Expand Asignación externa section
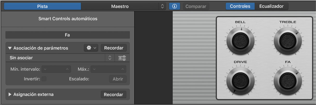The height and width of the screenshot is (105, 316). 10,95
